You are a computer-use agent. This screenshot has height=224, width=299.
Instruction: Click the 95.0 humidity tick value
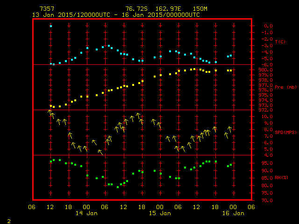(267, 163)
